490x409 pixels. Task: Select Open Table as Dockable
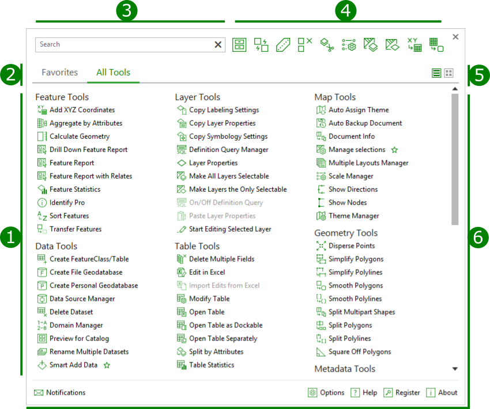[220, 325]
